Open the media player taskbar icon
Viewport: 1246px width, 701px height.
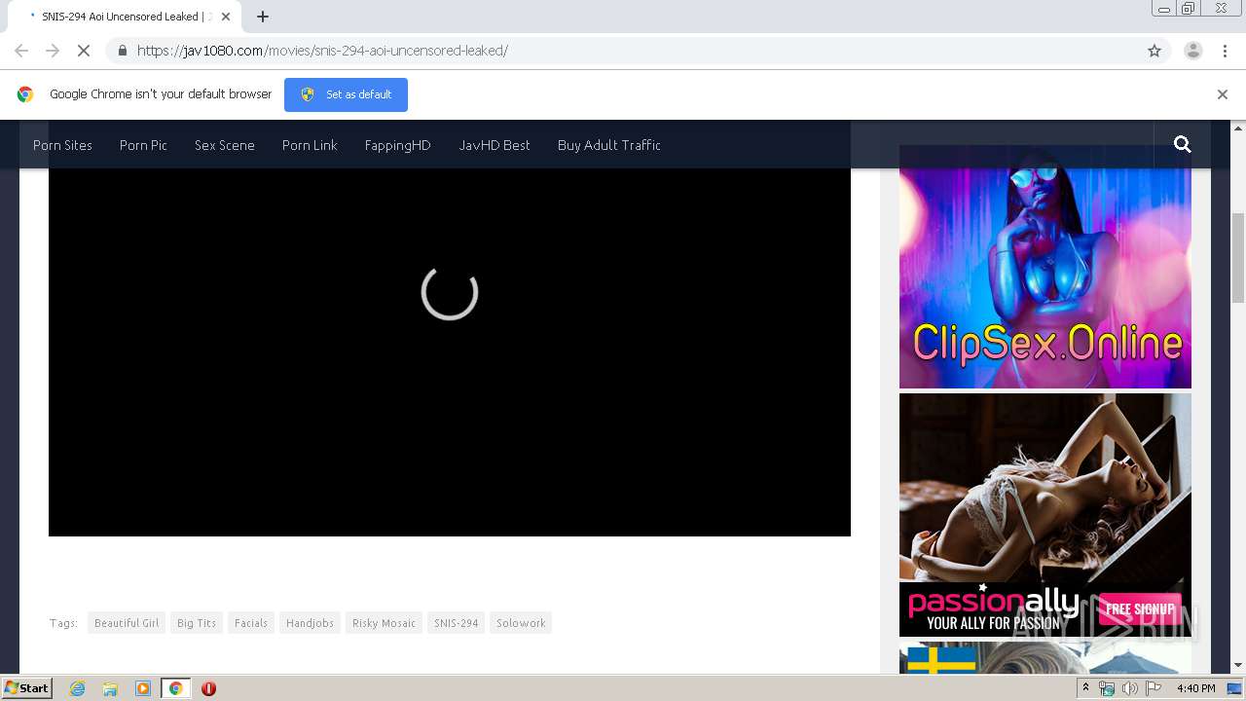tap(143, 688)
